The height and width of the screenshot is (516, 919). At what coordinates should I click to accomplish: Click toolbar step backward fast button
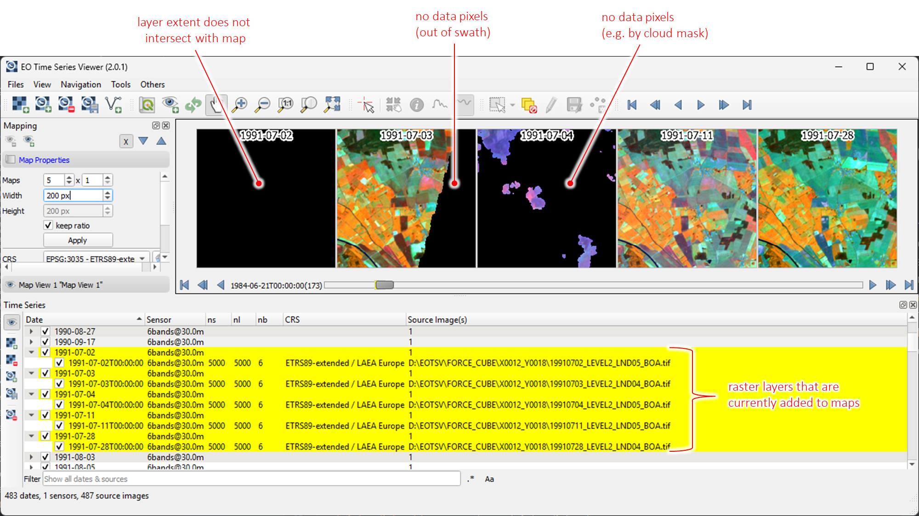655,105
